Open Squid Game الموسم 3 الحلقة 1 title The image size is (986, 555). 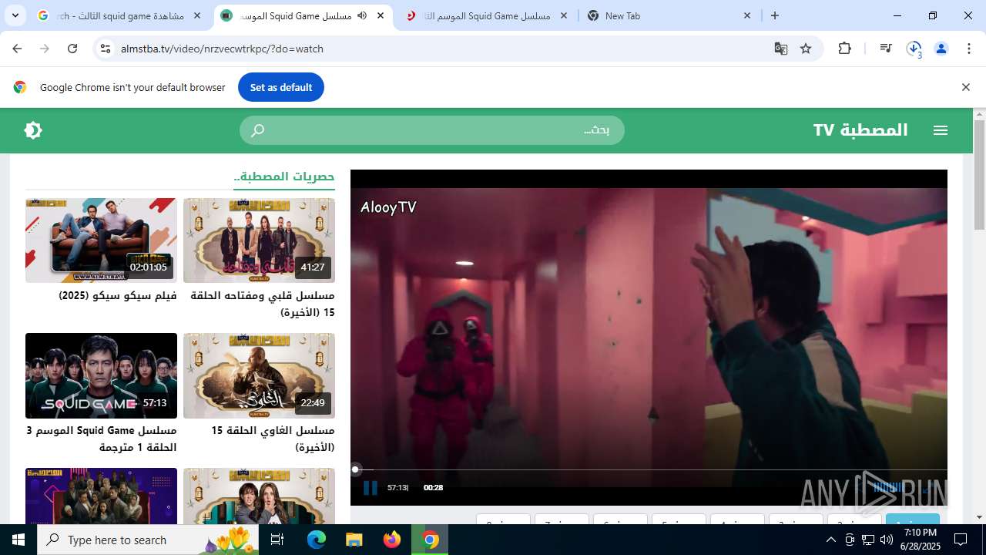pyautogui.click(x=101, y=439)
